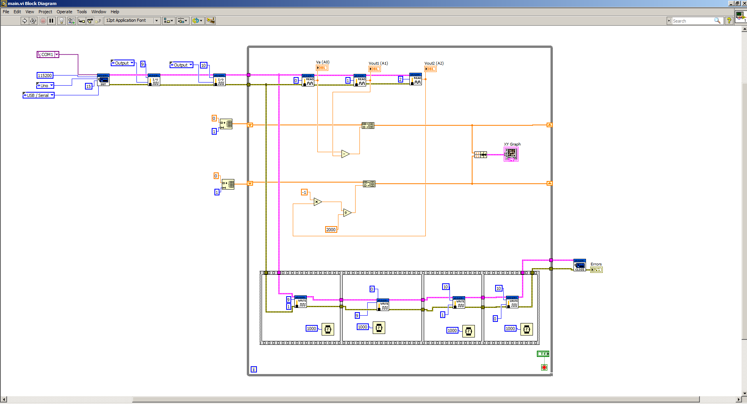Viewport: 747px width, 404px height.
Task: Toggle Retain Wire Values button
Action: click(71, 21)
